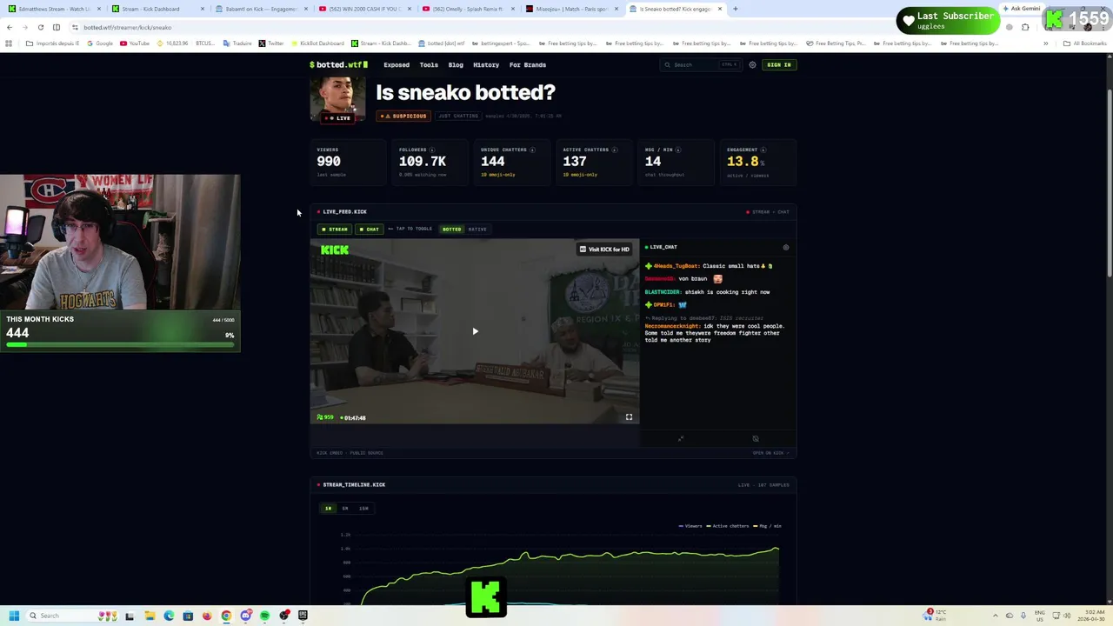Image resolution: width=1113 pixels, height=626 pixels.
Task: Open Chrome from the taskbar
Action: (226, 616)
